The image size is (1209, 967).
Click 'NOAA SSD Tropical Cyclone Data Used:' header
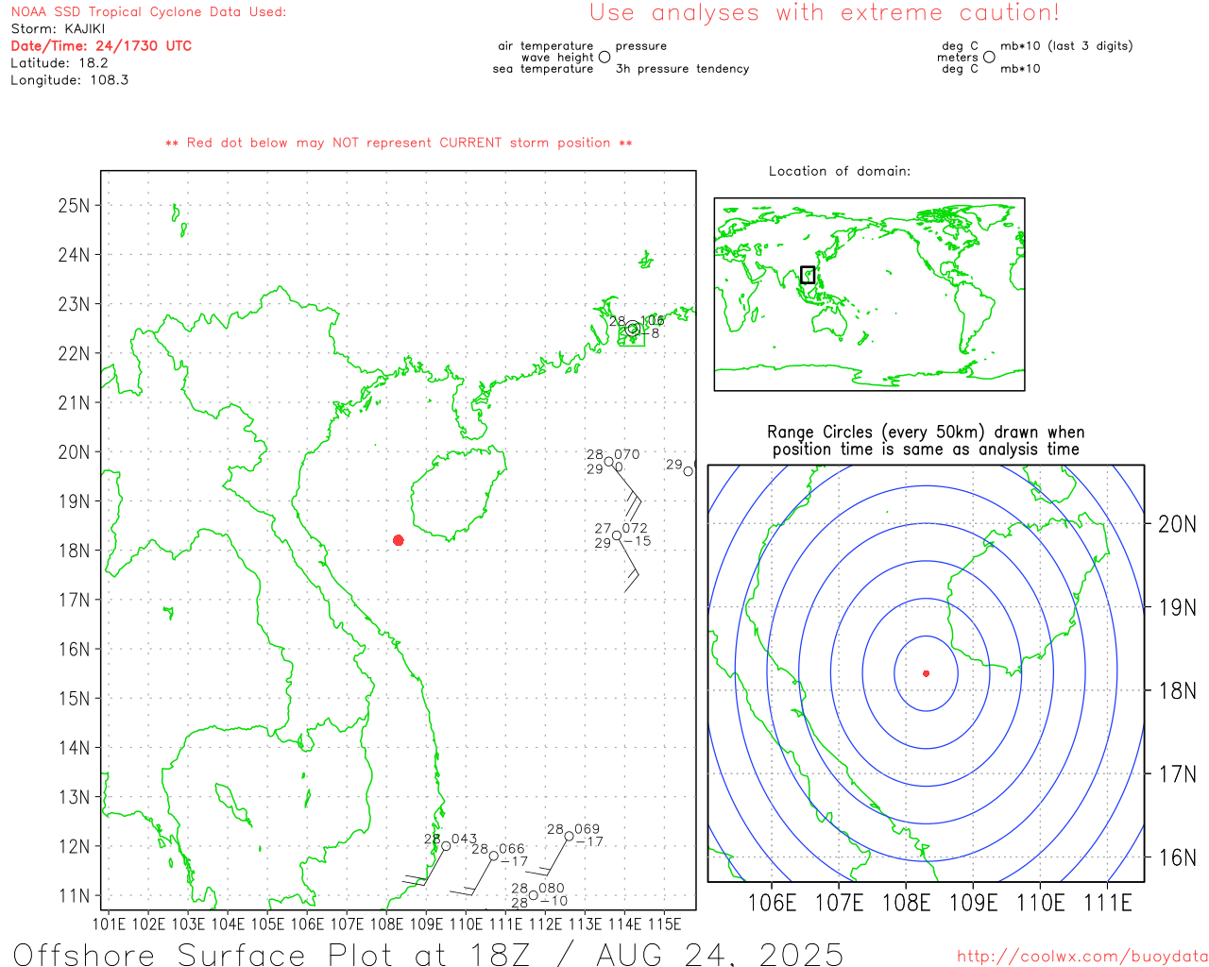click(148, 11)
